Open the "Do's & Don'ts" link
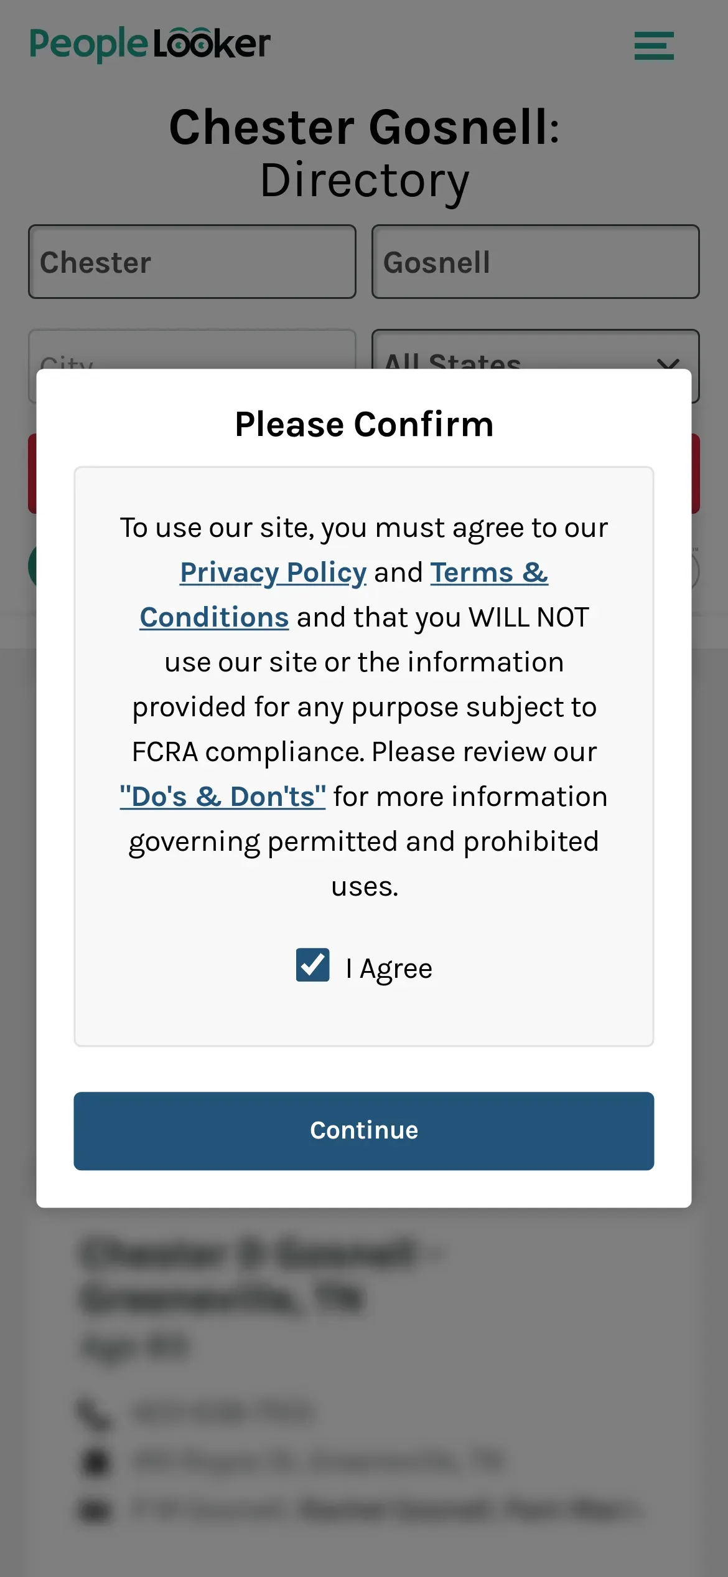The width and height of the screenshot is (728, 1577). coord(223,797)
